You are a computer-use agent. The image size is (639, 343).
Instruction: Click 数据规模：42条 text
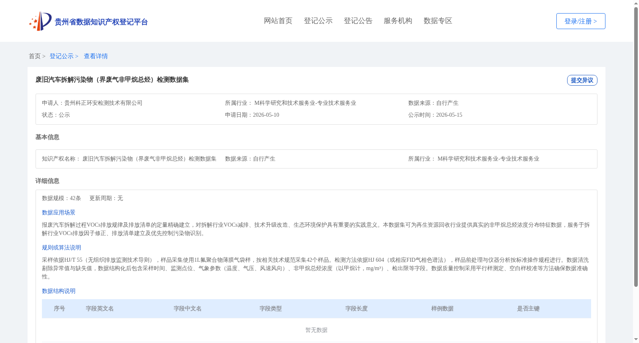pos(62,198)
